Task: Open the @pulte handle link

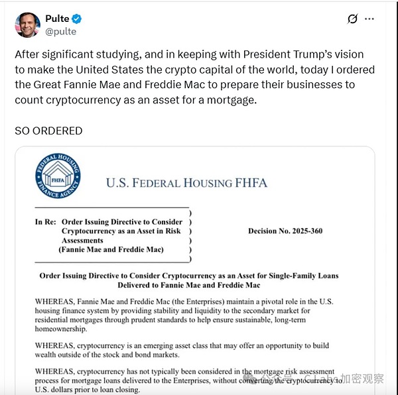Action: tap(60, 31)
